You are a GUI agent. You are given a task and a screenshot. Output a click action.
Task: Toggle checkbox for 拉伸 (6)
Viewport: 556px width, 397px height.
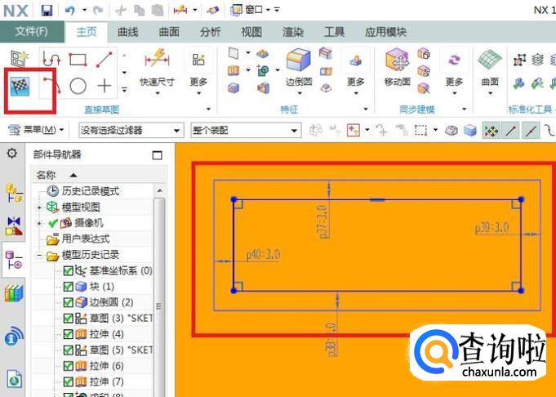point(68,366)
